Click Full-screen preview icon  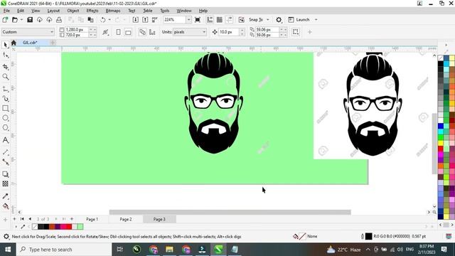(x=198, y=20)
